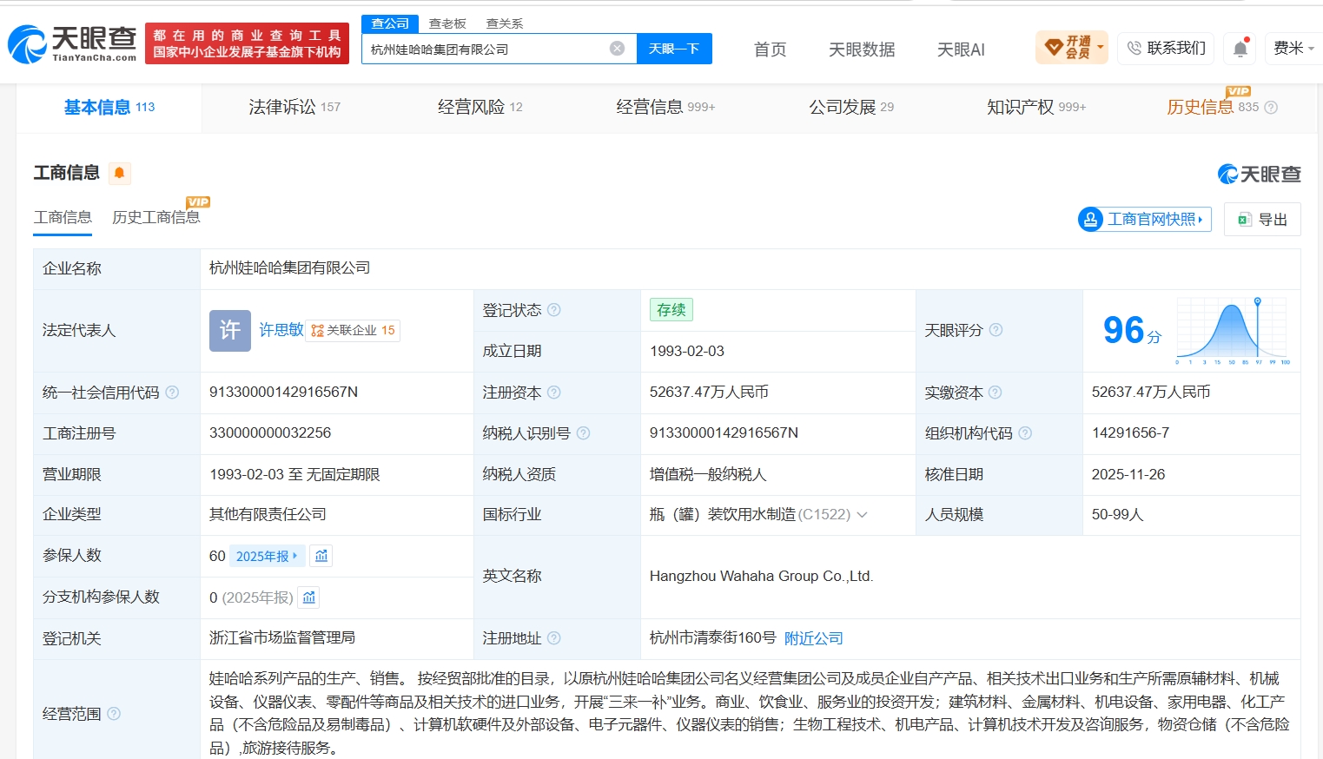
Task: Open the 知识产权 tab
Action: click(x=1036, y=107)
